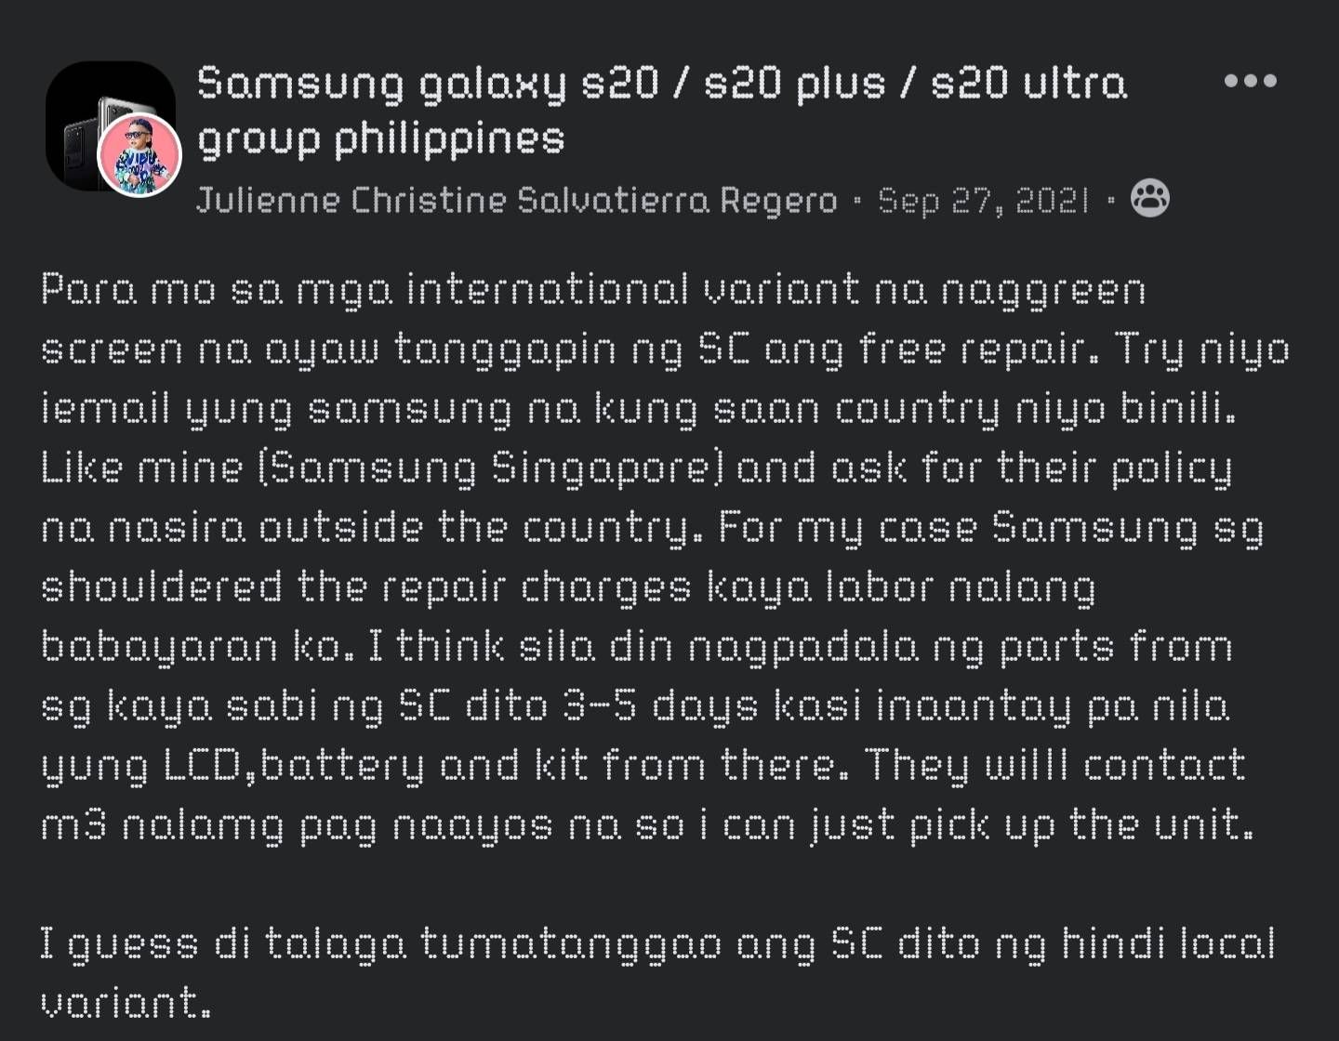Click the line starting "iemail yung samsung"
This screenshot has height=1041, width=1339.
(638, 409)
